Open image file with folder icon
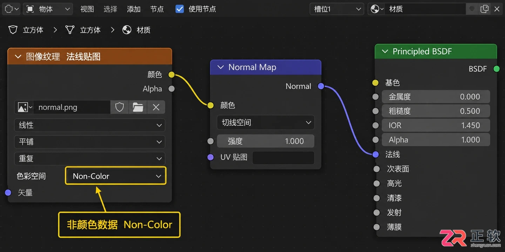This screenshot has width=505, height=252. tap(138, 107)
